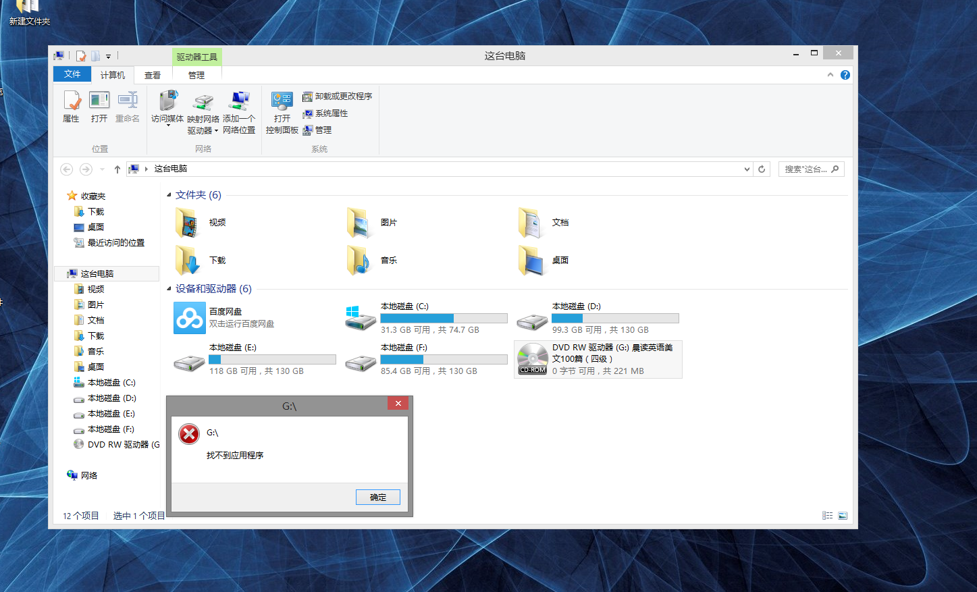Click 确定 in the G:\ error dialog

pos(378,497)
